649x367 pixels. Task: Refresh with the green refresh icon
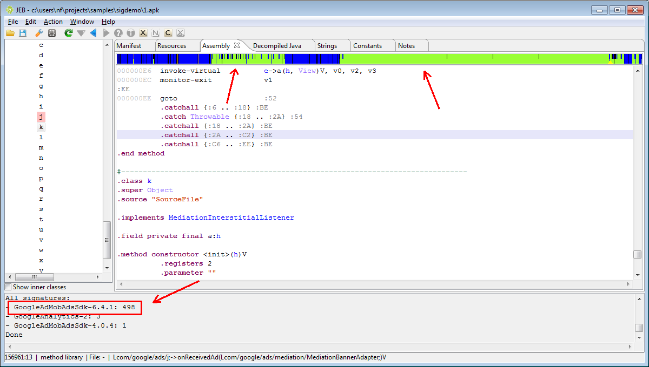tap(68, 33)
